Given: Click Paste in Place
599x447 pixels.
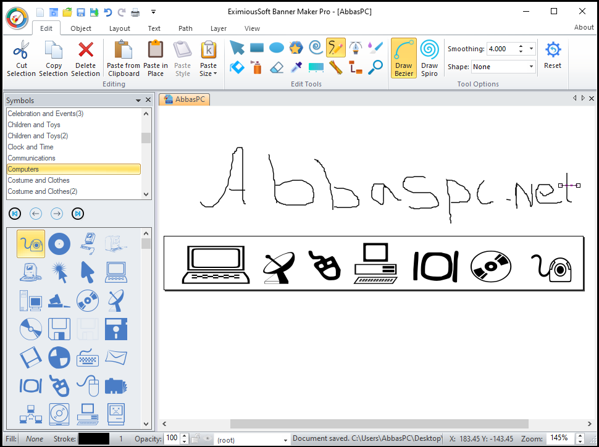Looking at the screenshot, I should click(156, 59).
